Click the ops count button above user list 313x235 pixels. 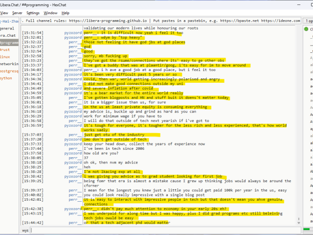point(308,21)
